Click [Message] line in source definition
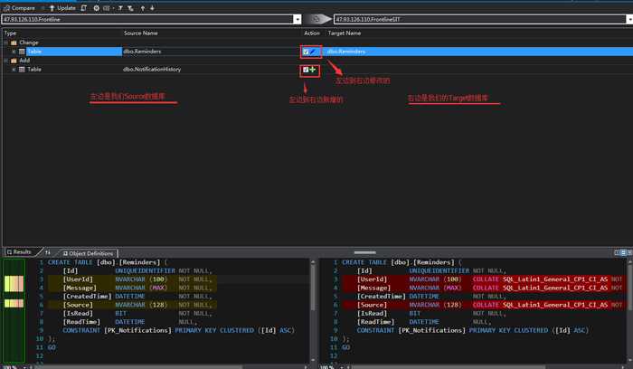Screen dimensions: 633x369 (132, 288)
